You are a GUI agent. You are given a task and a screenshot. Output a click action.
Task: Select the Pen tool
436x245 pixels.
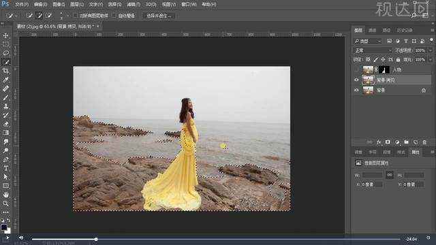tap(5, 159)
